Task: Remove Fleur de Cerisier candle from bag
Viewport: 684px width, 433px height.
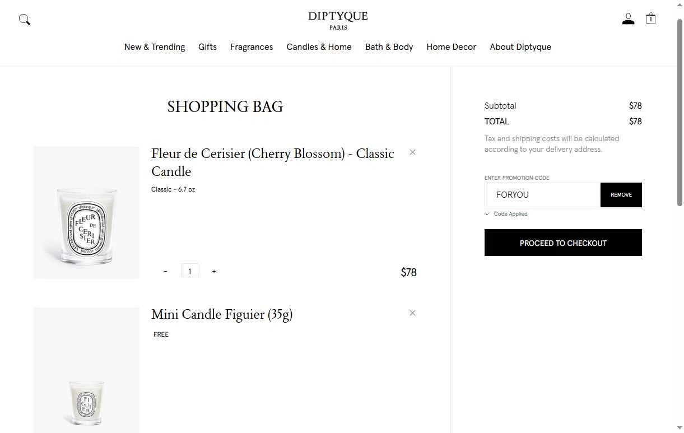Action: pyautogui.click(x=412, y=152)
